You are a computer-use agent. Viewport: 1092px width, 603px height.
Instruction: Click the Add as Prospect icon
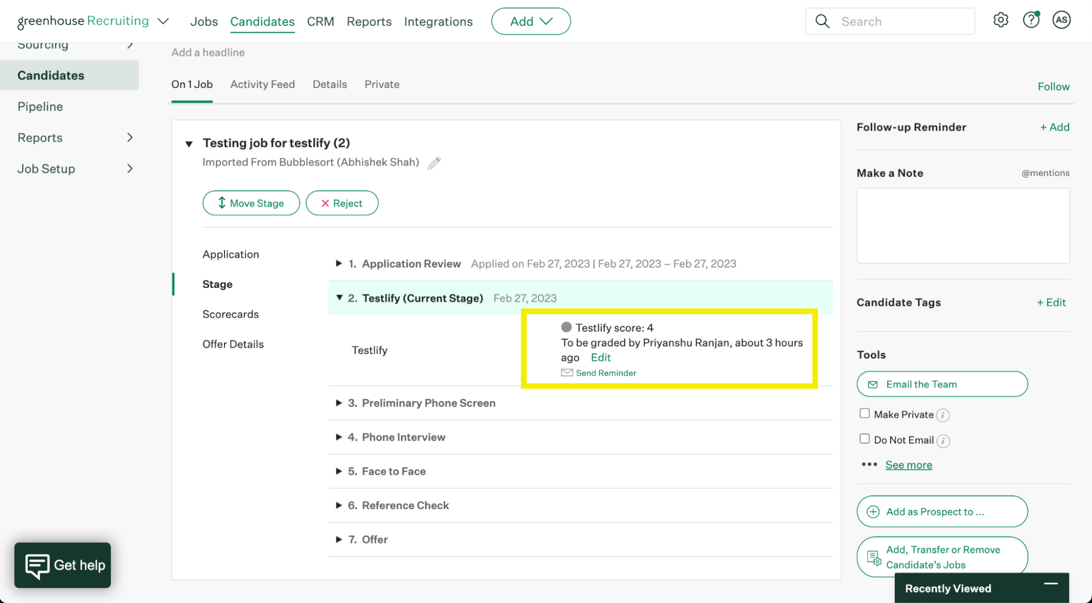(x=873, y=512)
